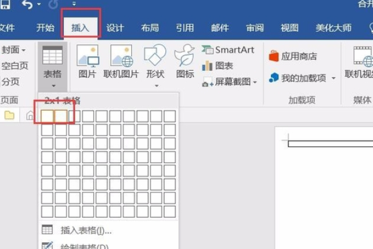Click the Undo arrow icon
Screen dimensions: 373x249
[27, 4]
